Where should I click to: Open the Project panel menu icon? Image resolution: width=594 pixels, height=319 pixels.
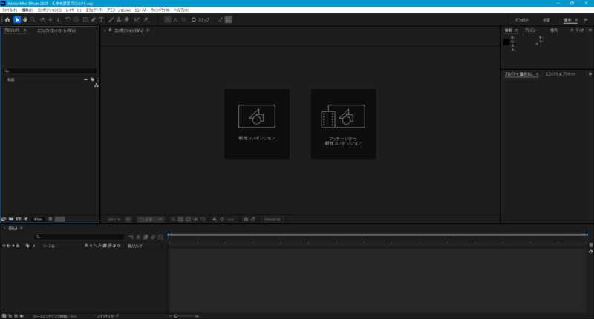(25, 30)
